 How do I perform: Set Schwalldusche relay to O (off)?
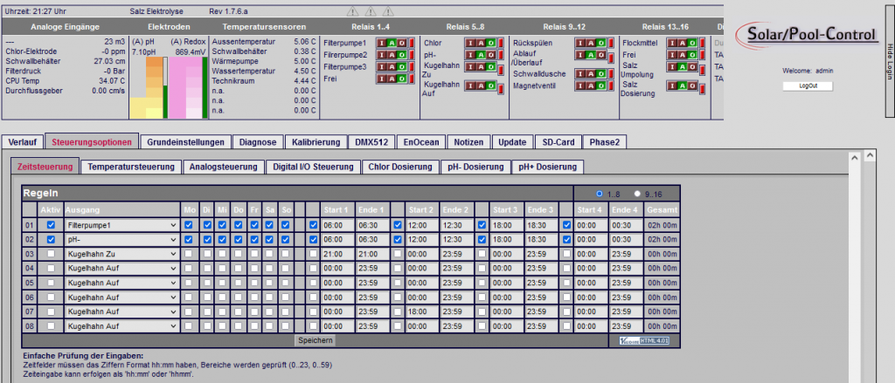coord(600,73)
